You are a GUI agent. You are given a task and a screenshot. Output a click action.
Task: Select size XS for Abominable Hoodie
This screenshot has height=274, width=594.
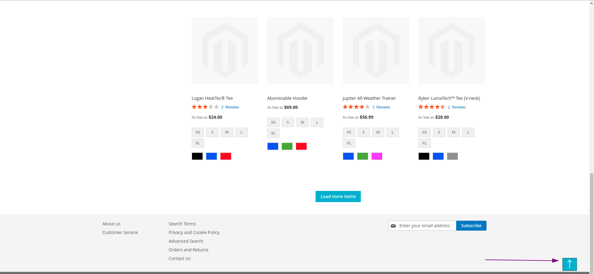pyautogui.click(x=273, y=122)
